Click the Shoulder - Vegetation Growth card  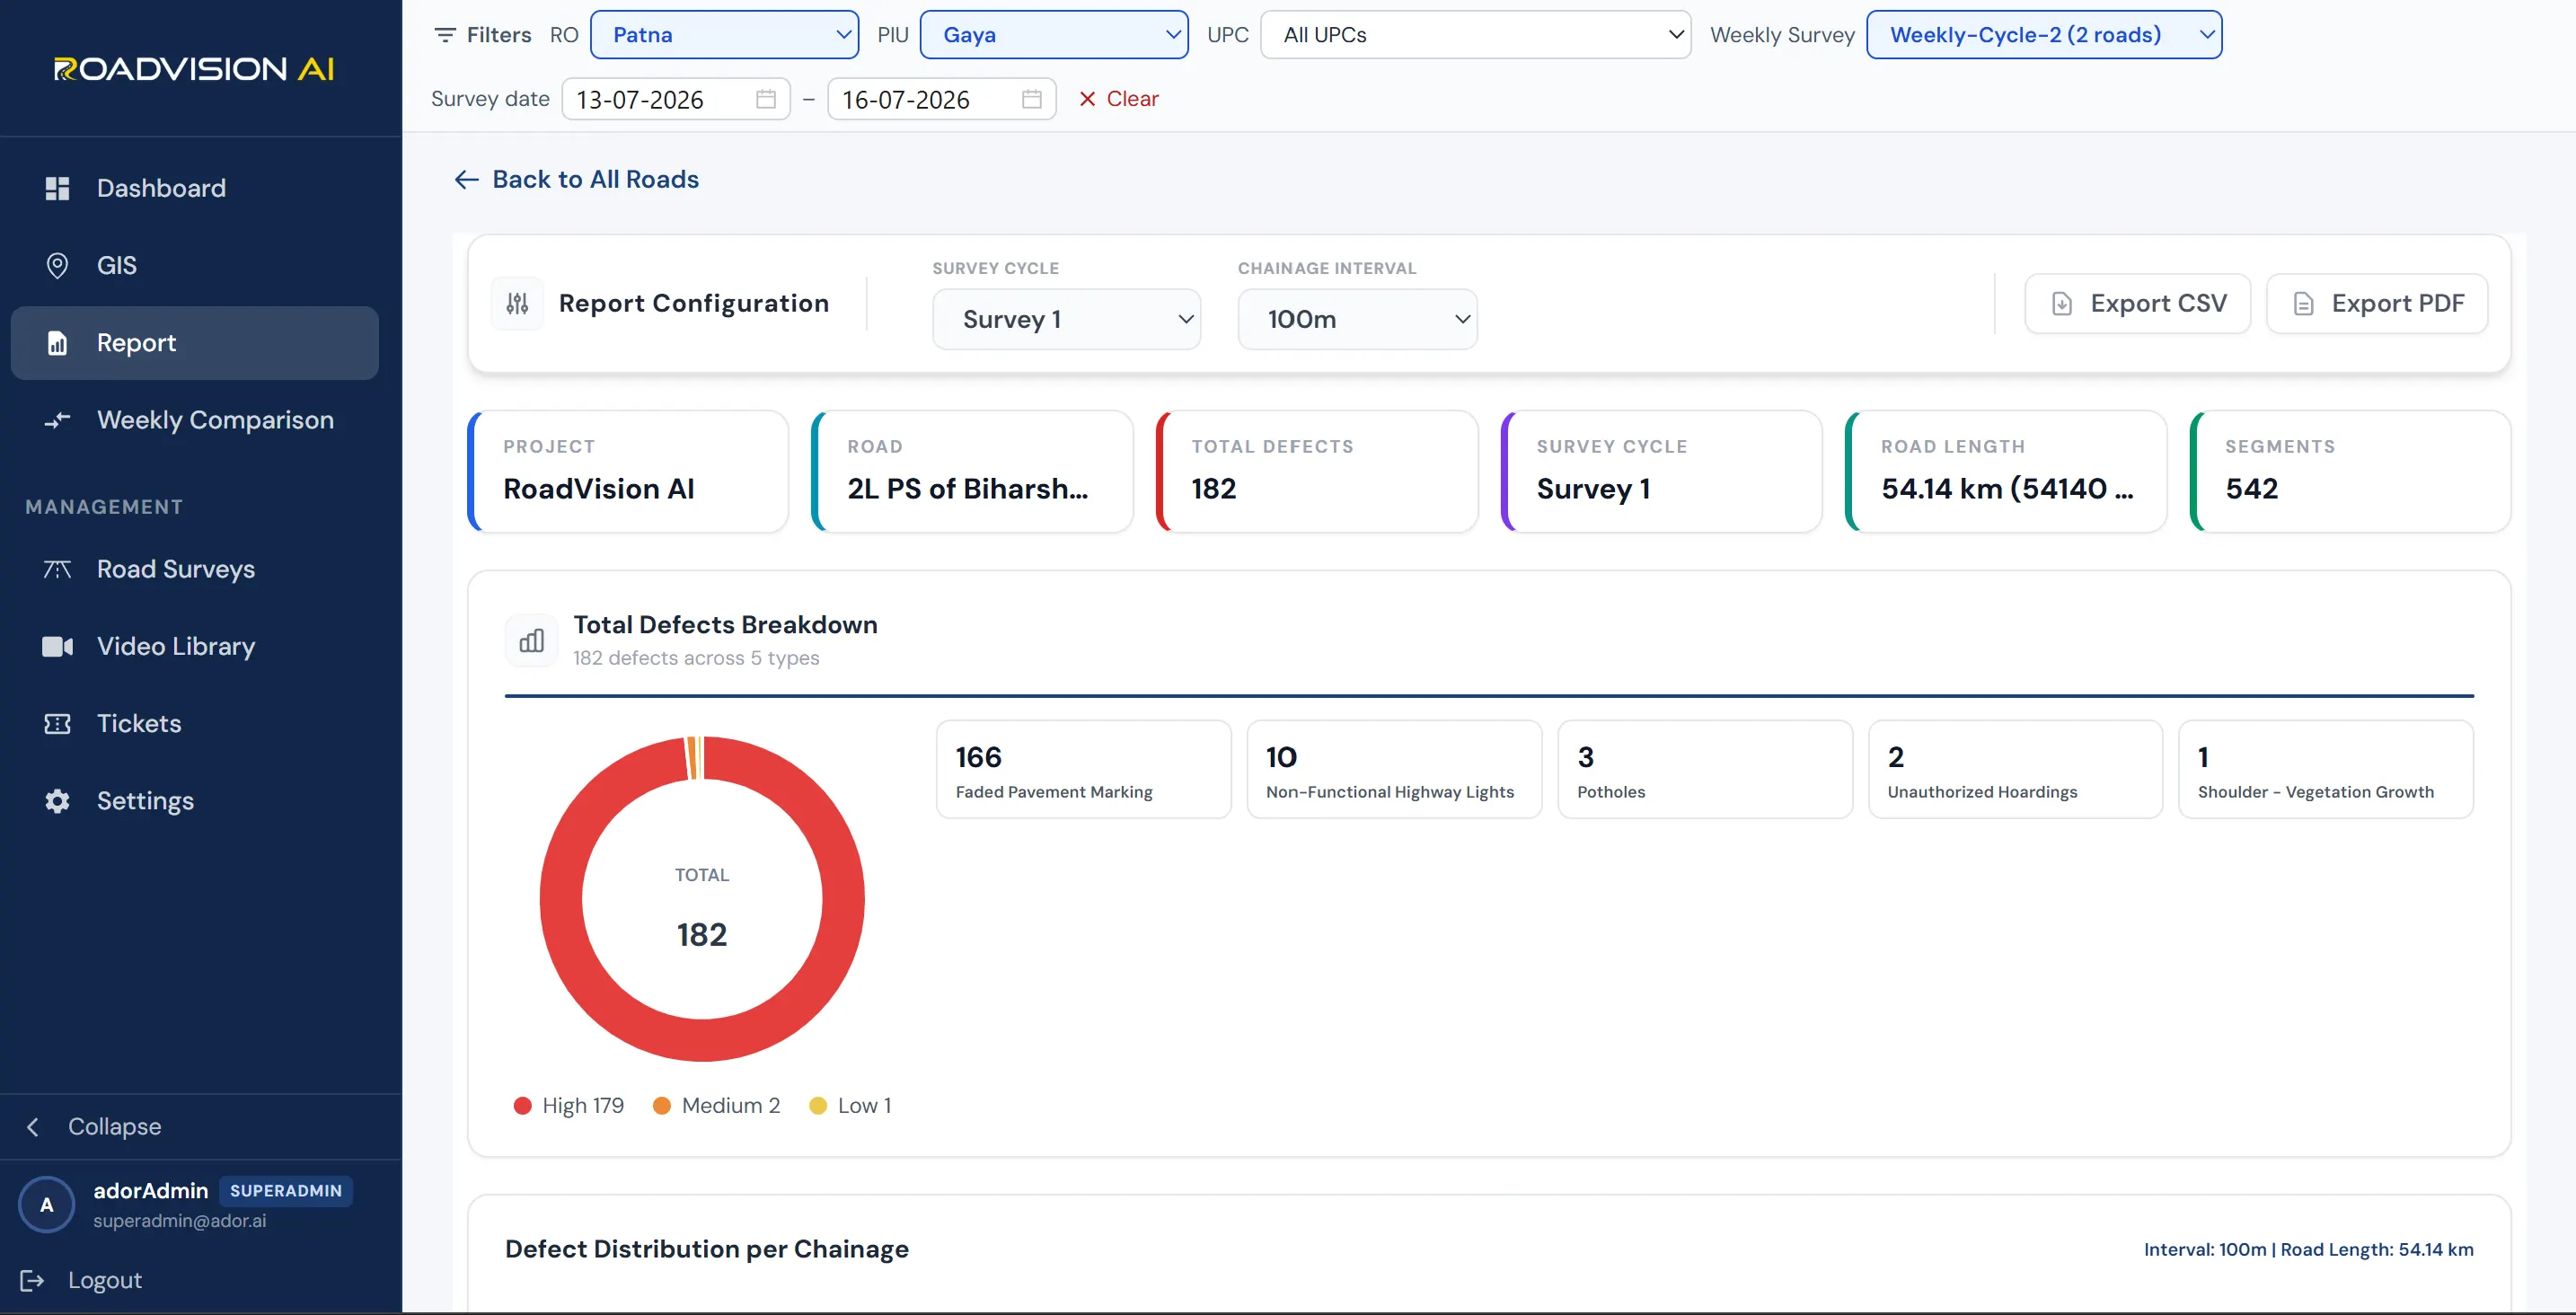click(2325, 769)
